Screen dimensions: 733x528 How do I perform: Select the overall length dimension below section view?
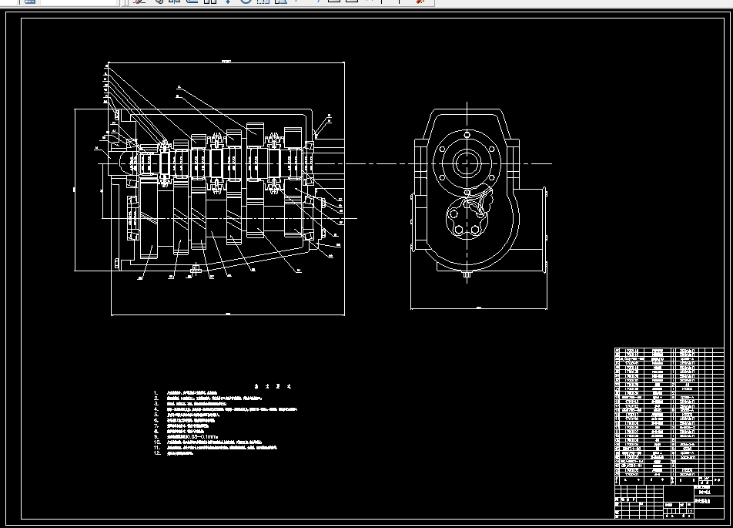coord(228,314)
